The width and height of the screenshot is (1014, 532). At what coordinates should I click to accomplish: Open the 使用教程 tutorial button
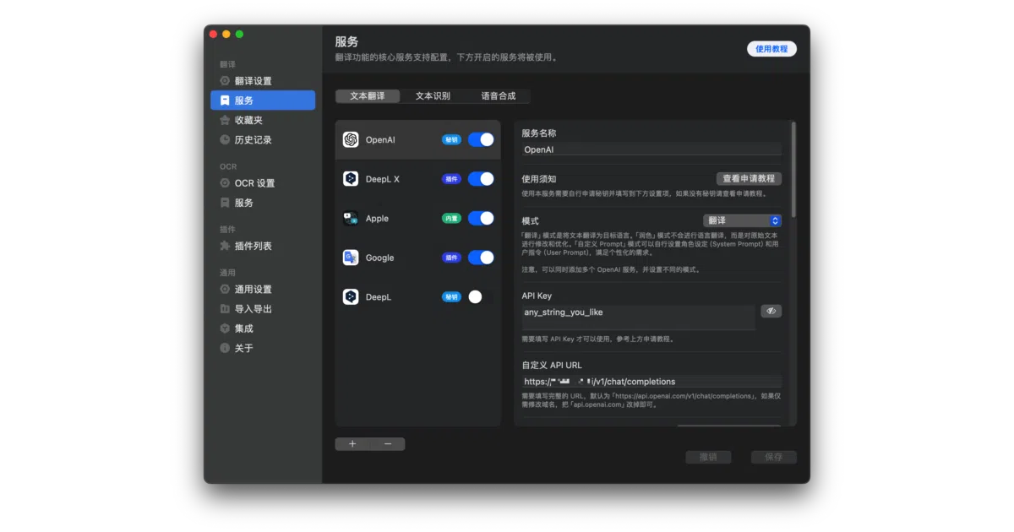coord(771,49)
